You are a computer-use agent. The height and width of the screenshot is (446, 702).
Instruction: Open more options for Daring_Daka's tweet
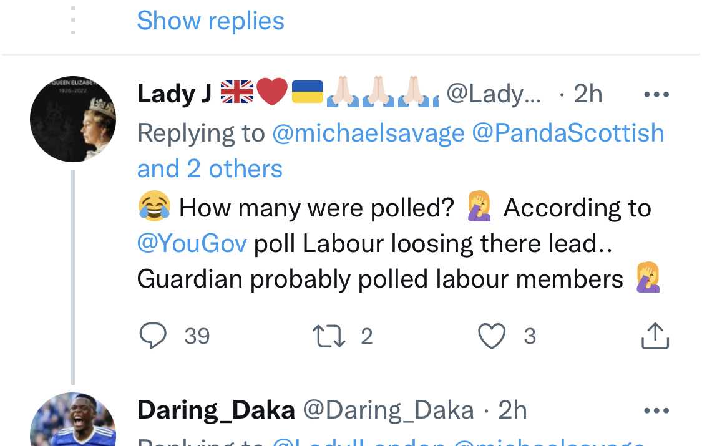pyautogui.click(x=656, y=410)
